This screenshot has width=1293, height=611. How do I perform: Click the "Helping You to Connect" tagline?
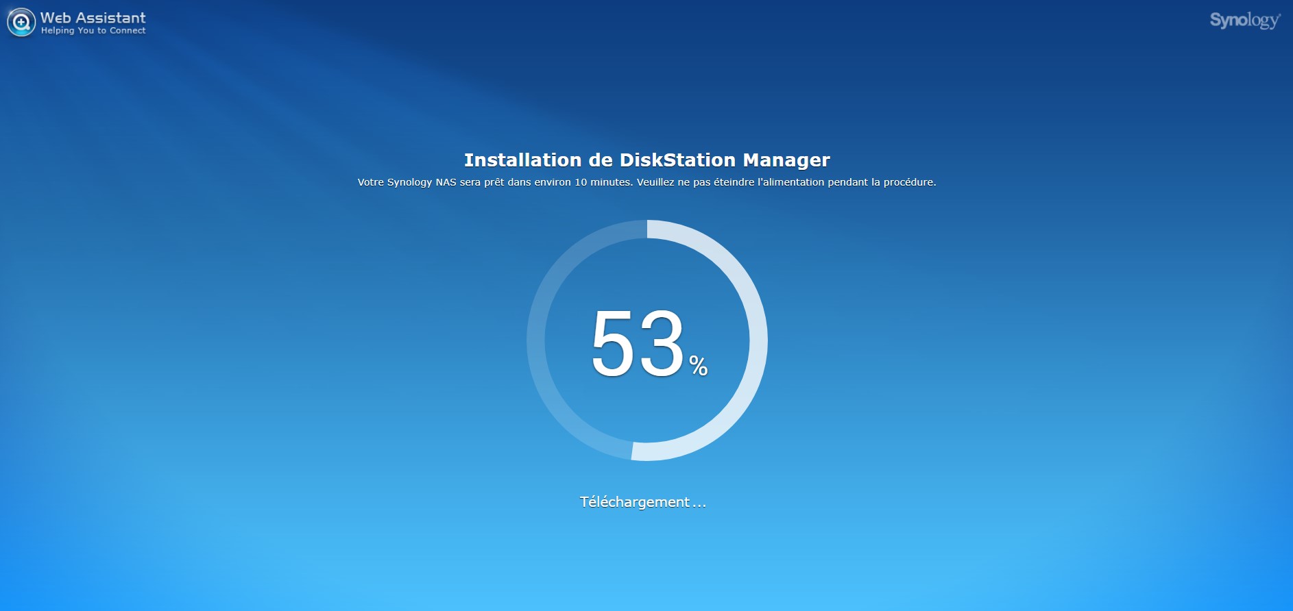[93, 31]
